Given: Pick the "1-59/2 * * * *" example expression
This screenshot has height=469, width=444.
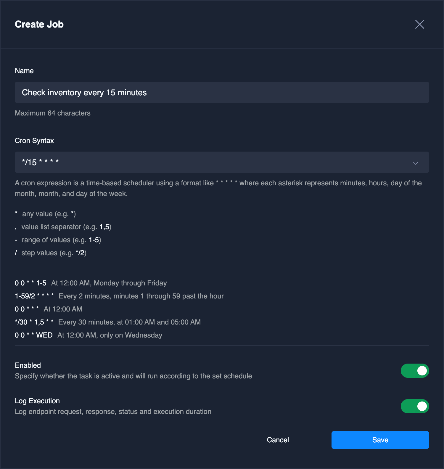Looking at the screenshot, I should coord(34,296).
